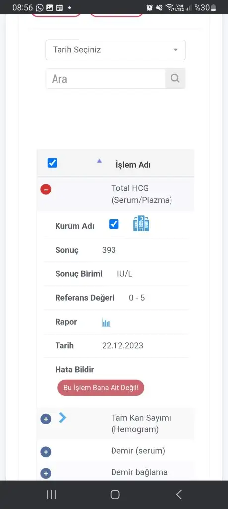This screenshot has height=509, width=228.
Task: Open the Rapor bar chart icon
Action: click(106, 322)
